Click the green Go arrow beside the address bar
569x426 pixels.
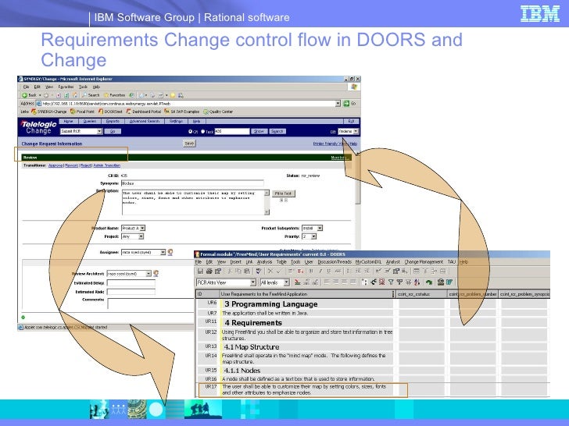coord(346,104)
